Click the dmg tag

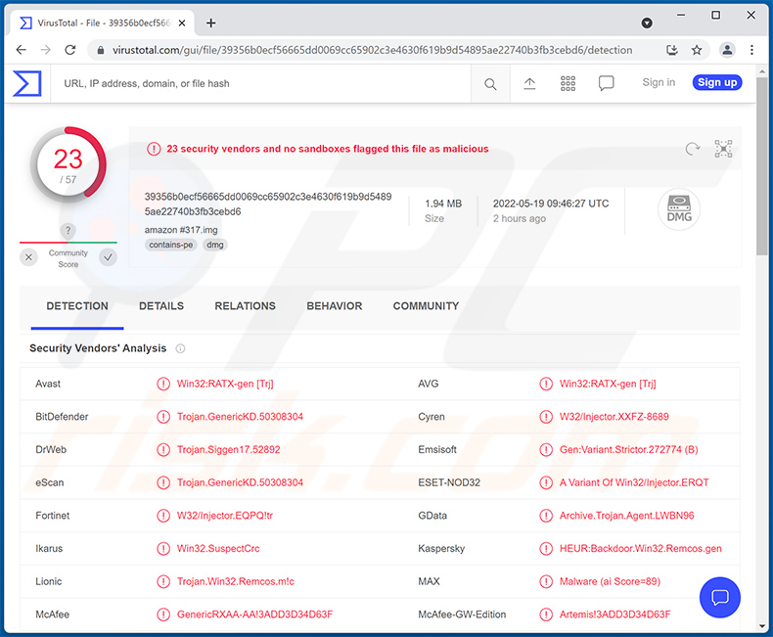tap(215, 245)
